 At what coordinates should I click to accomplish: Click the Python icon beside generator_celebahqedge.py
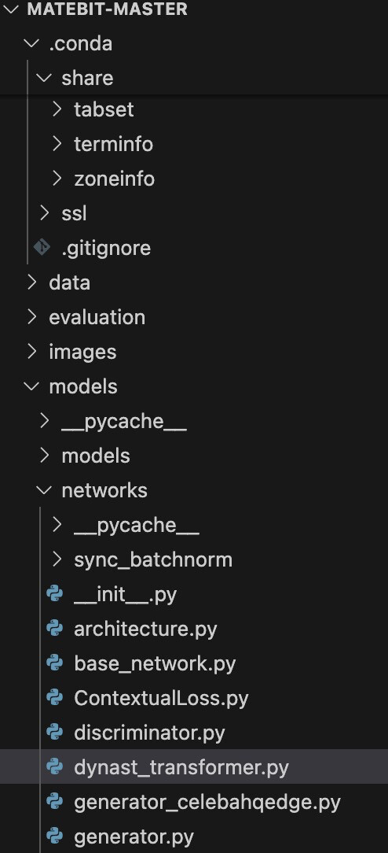tap(55, 802)
